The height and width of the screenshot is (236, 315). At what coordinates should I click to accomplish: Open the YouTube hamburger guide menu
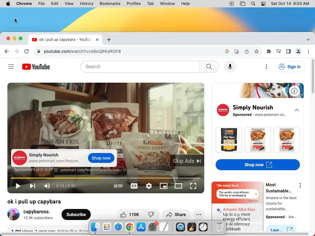[x=11, y=67]
